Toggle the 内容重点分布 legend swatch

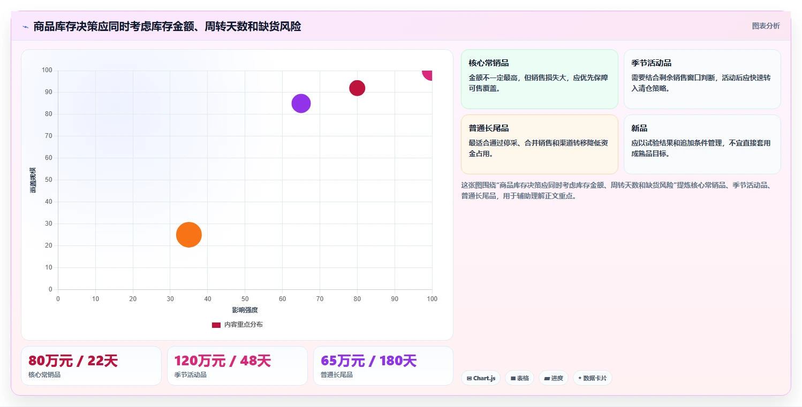pyautogui.click(x=216, y=325)
